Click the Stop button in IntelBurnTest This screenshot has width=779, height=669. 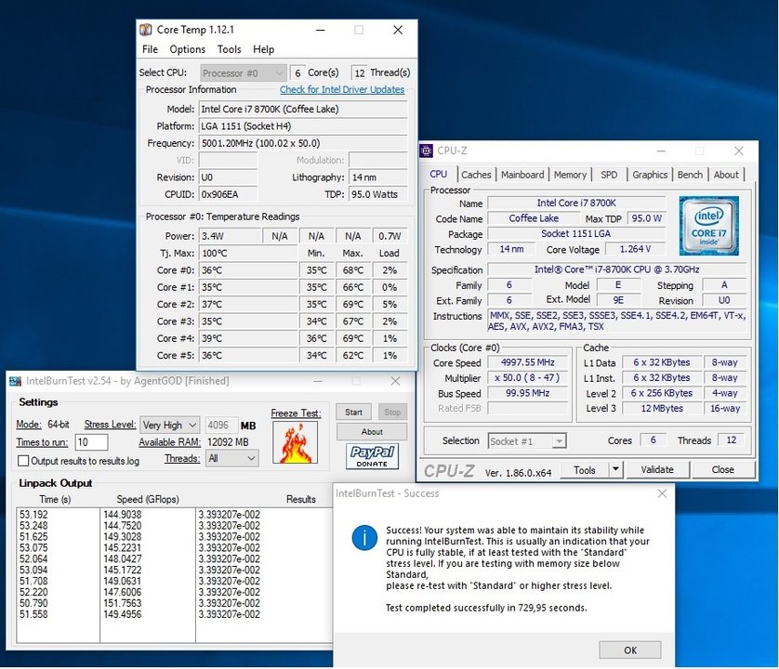392,413
